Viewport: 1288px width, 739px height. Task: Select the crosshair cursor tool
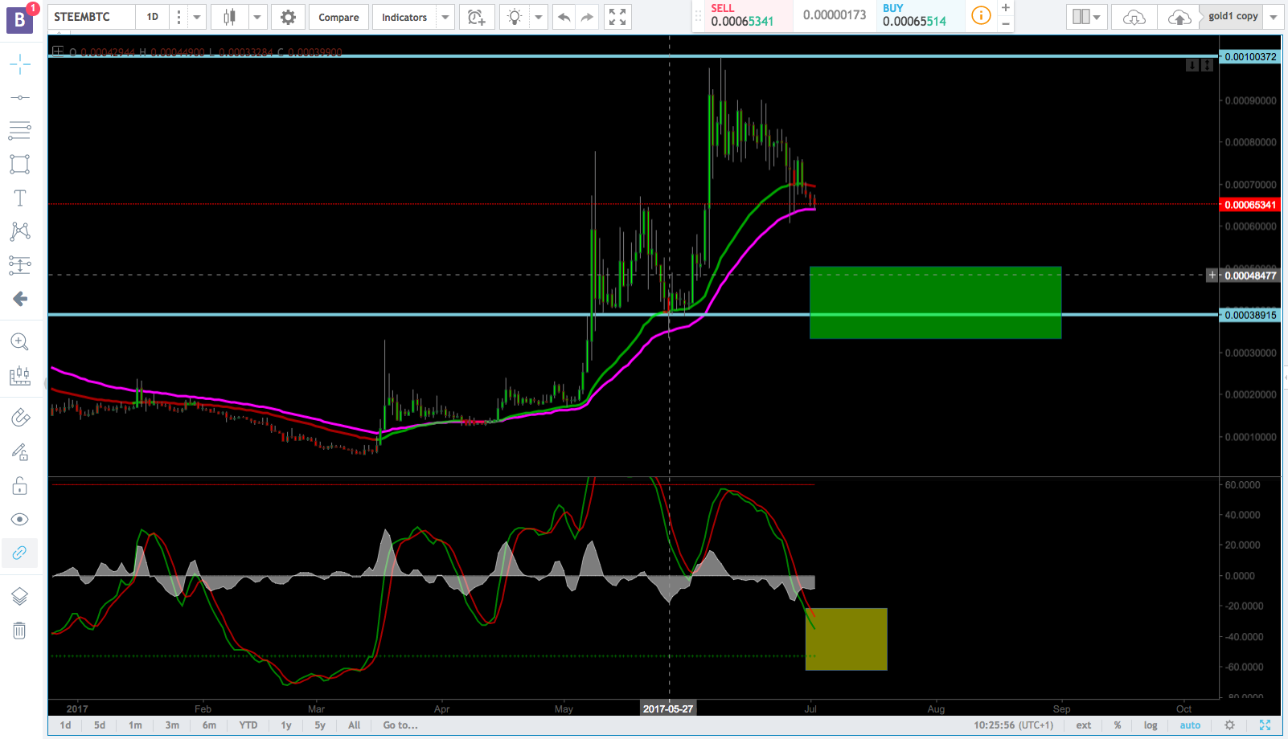pyautogui.click(x=20, y=63)
